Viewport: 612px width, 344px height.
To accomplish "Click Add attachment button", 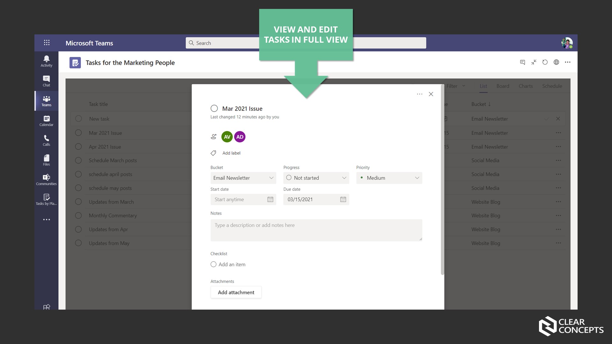I will click(x=236, y=292).
